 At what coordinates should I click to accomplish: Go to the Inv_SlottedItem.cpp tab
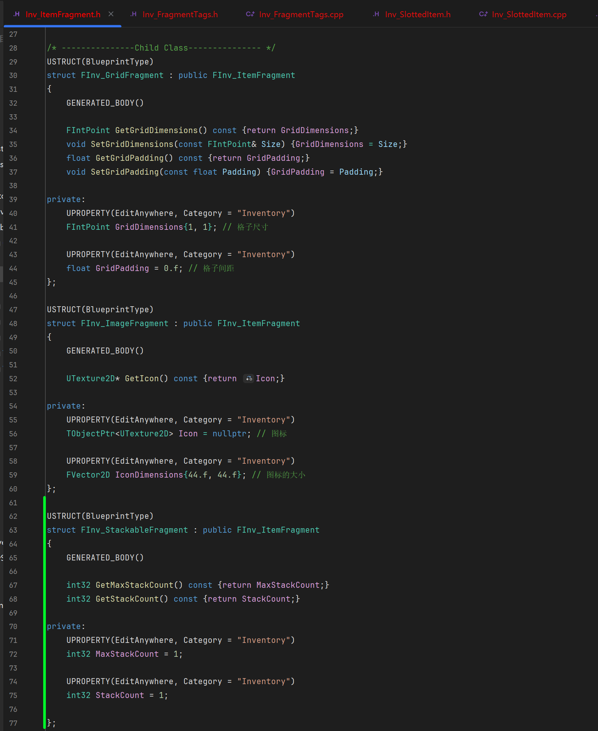click(x=523, y=14)
